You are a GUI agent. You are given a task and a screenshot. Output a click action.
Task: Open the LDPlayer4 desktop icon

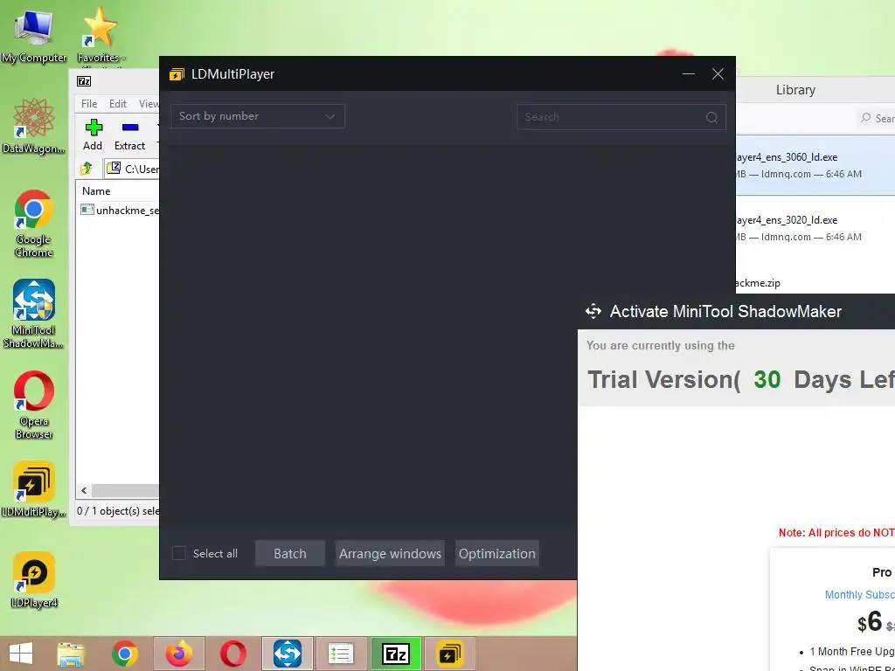click(34, 580)
